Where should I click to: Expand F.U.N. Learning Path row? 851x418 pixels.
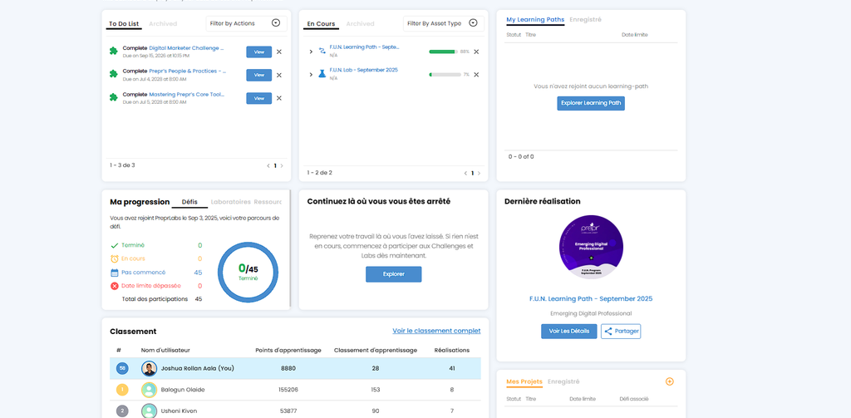click(311, 52)
